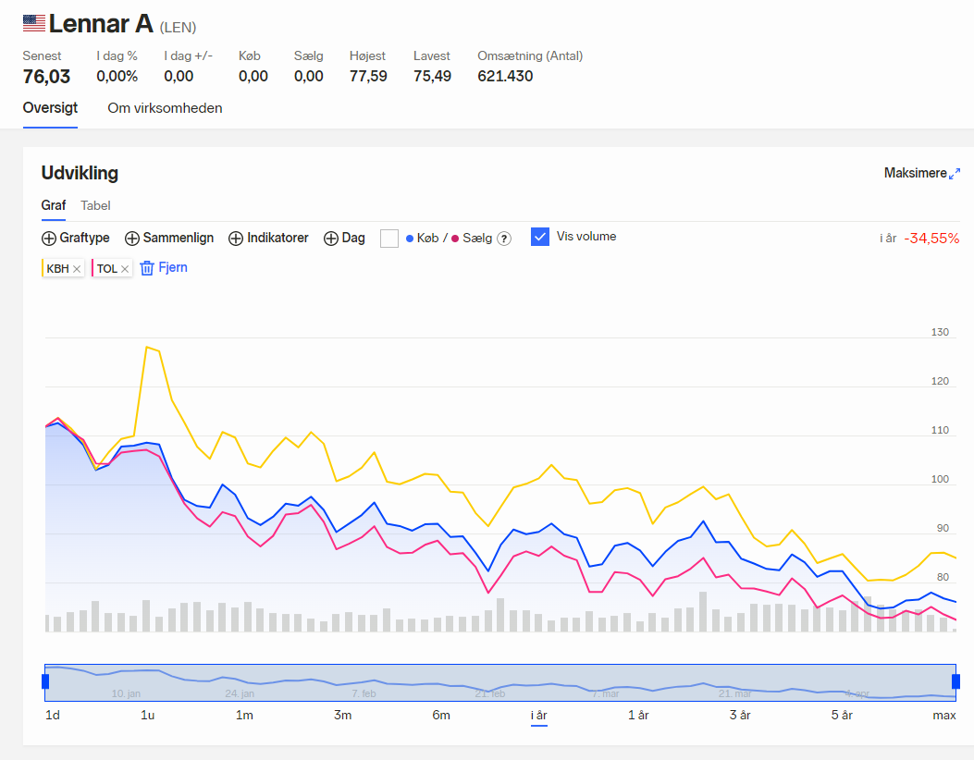Click the -34,55% year performance figure

pos(931,239)
